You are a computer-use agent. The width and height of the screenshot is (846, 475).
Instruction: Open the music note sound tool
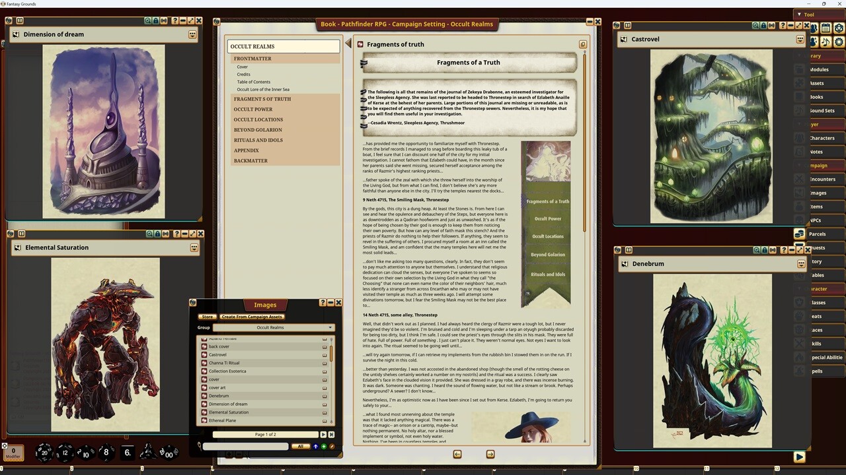[826, 42]
